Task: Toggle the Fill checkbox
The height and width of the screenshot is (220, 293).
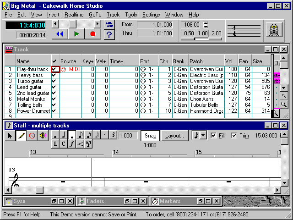Action: (x=213, y=135)
